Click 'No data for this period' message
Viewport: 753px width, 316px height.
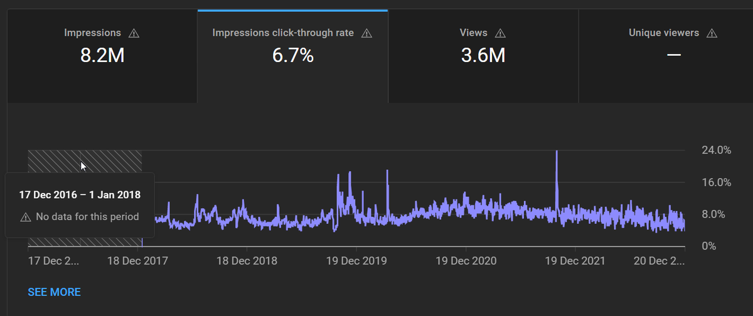(x=87, y=218)
